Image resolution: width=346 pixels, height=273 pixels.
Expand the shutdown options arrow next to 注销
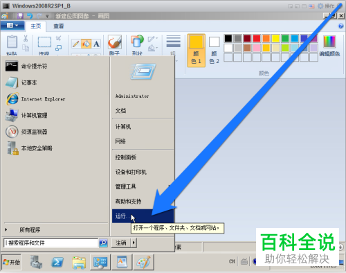(x=134, y=243)
